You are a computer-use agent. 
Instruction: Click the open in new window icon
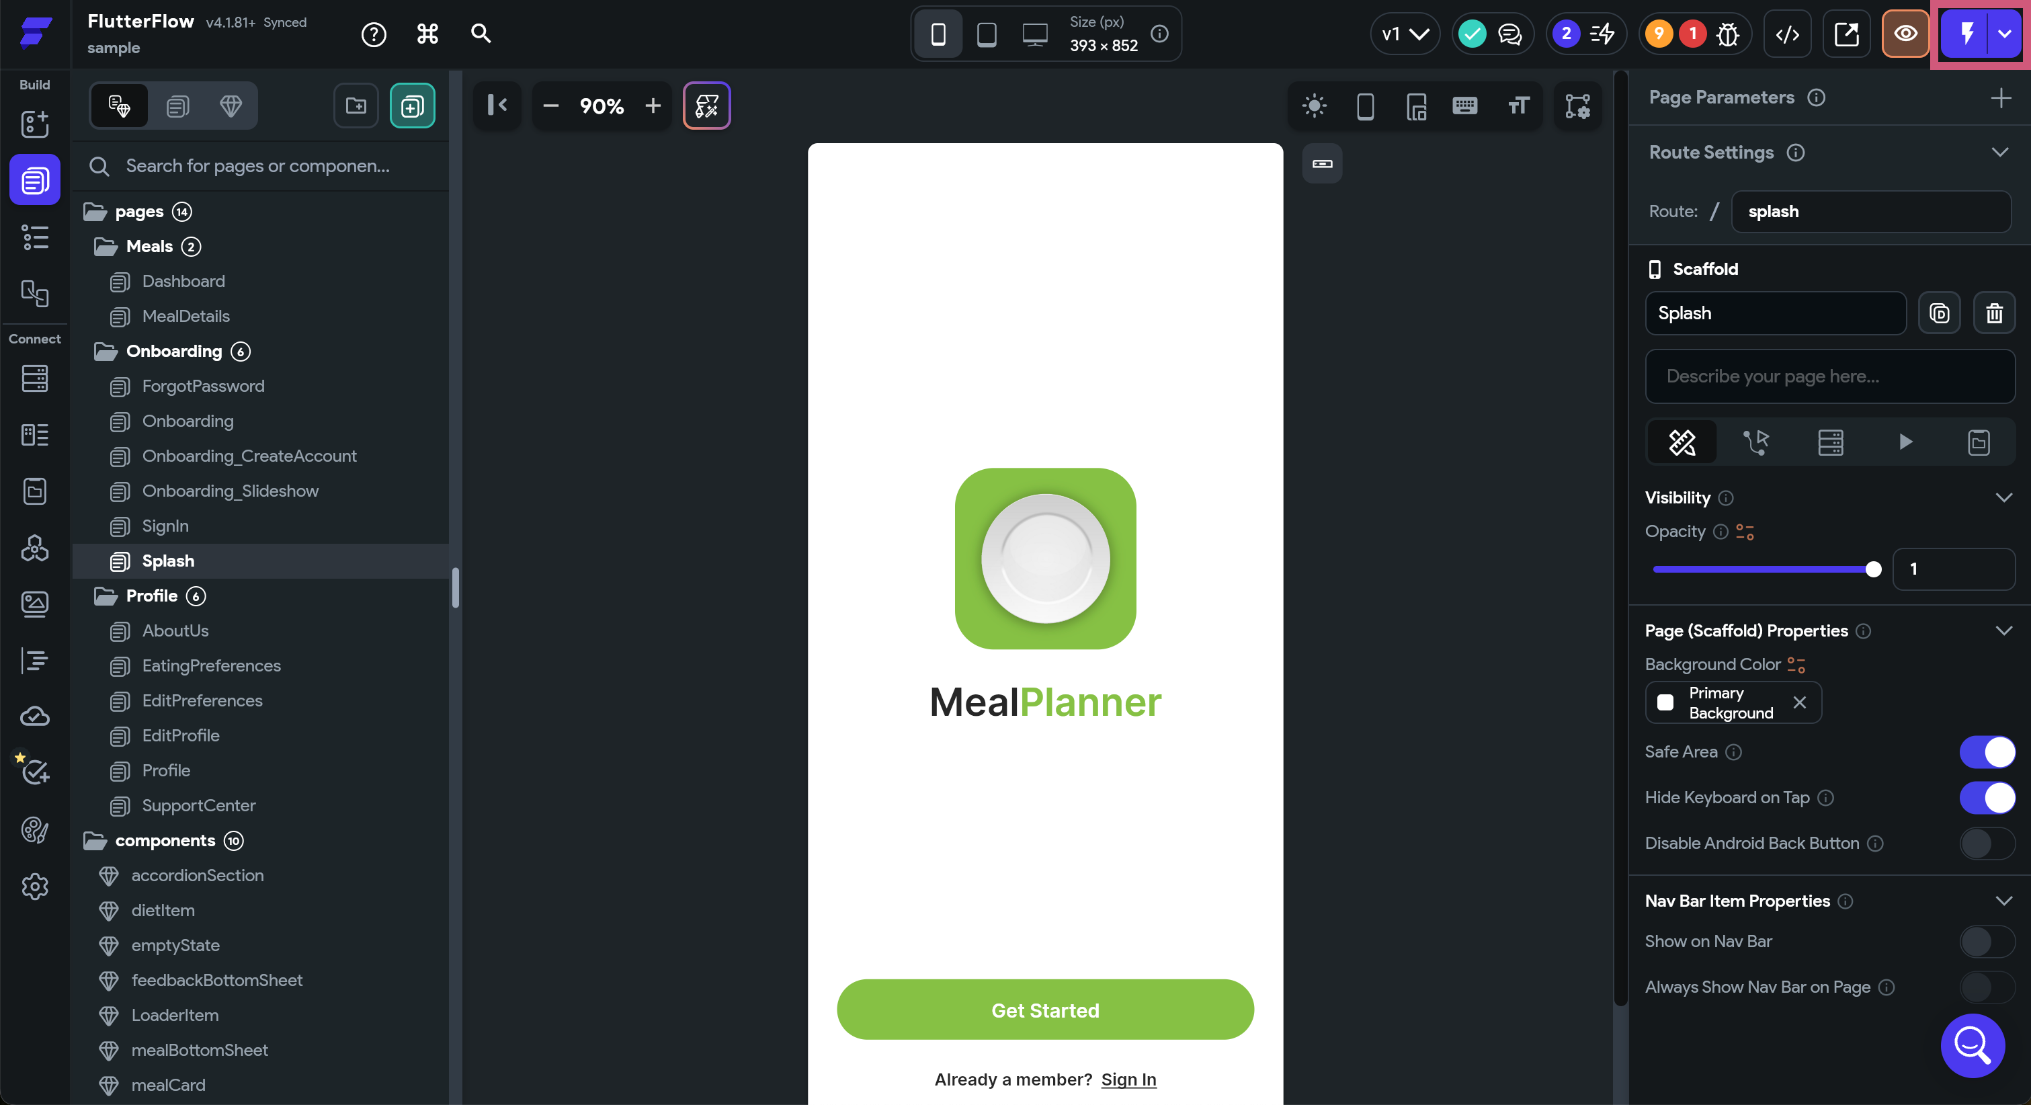pos(1846,34)
